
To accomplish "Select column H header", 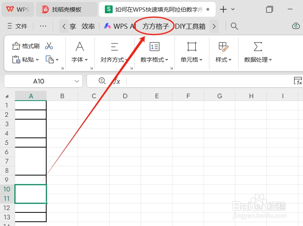I will 251,96.
